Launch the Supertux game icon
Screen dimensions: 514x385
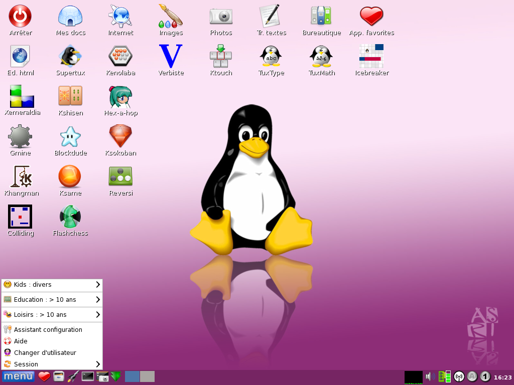click(x=70, y=56)
